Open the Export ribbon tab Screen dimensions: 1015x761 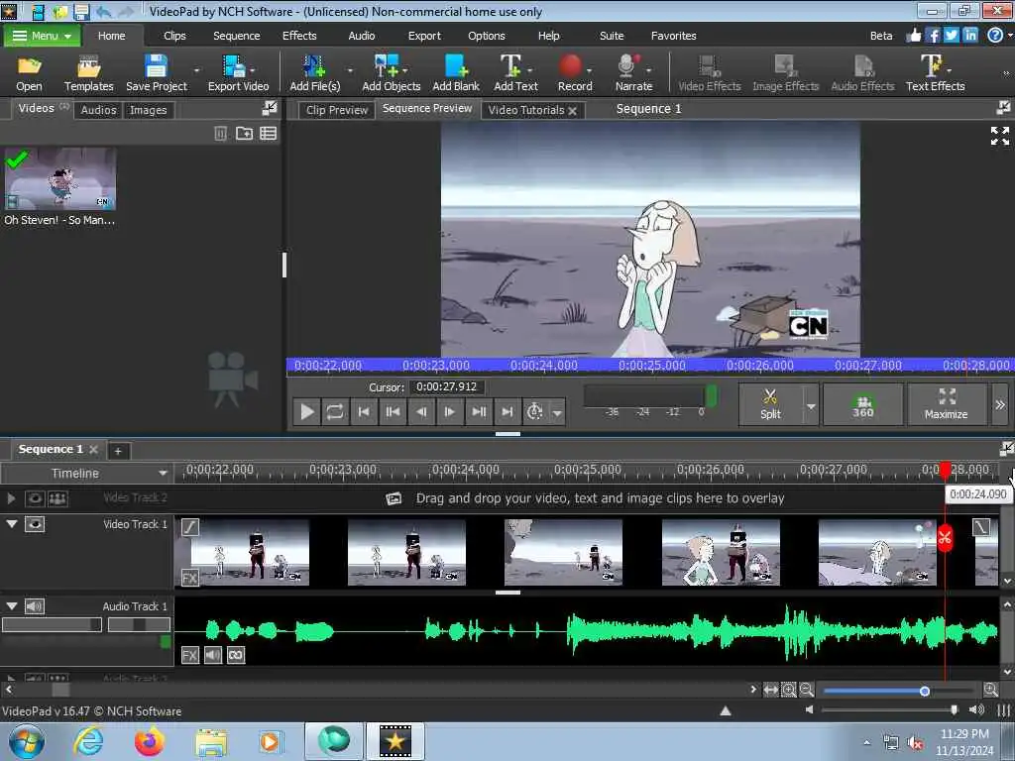424,36
